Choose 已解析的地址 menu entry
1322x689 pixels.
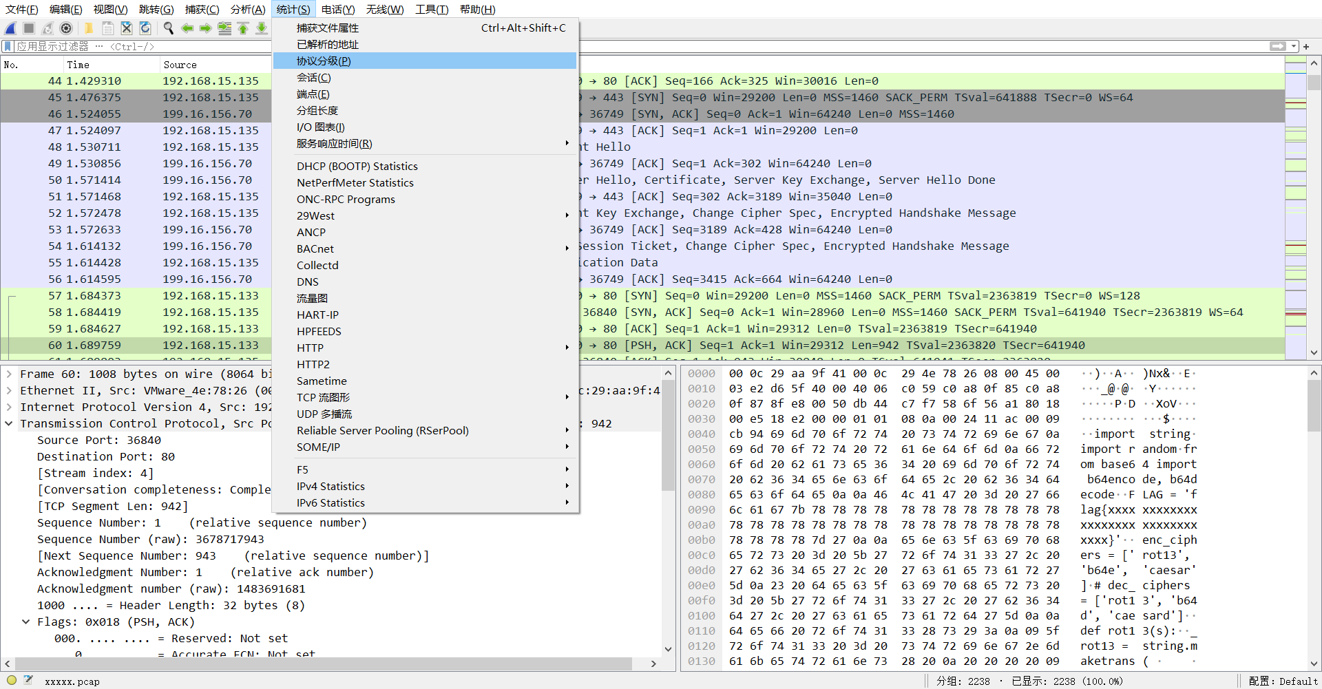(425, 44)
